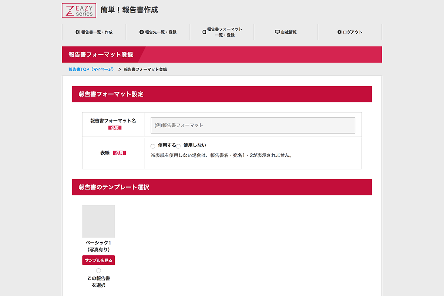Viewport: 444px width, 296px height.
Task: Open the 自社情報 menu item
Action: [x=289, y=32]
